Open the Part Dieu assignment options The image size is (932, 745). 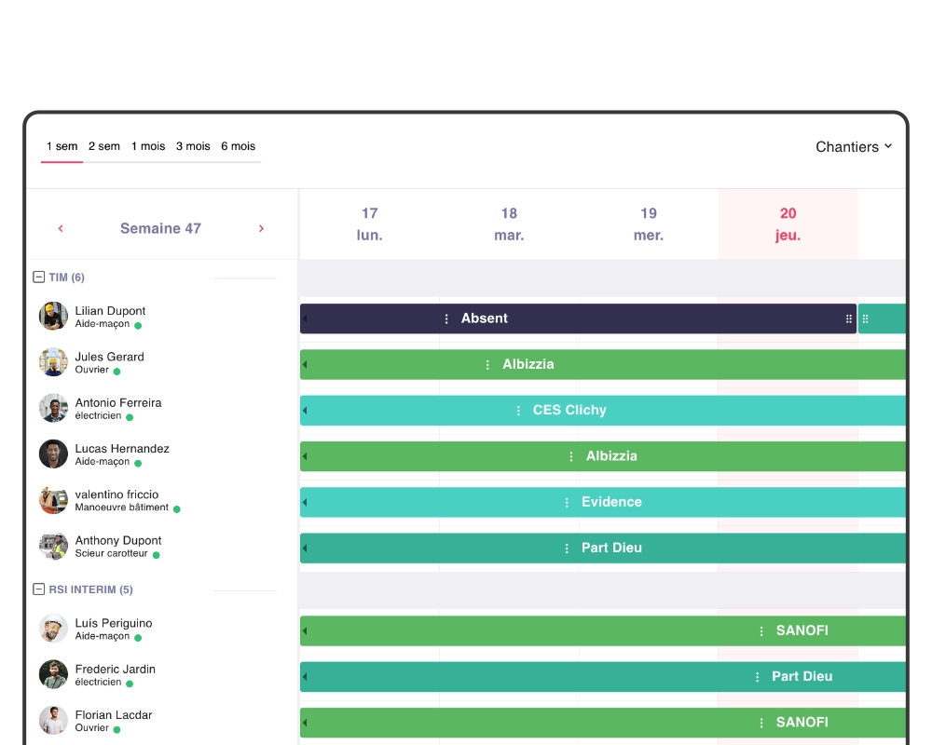567,548
